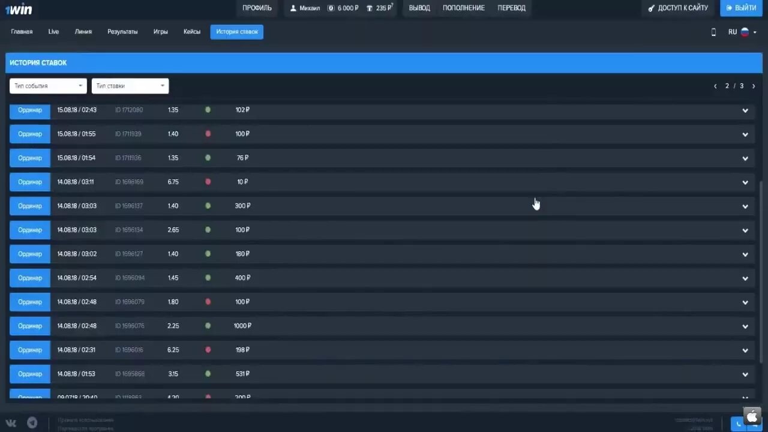Click red status dot of bet 1711939
Screen dimensions: 768x432
click(208, 134)
